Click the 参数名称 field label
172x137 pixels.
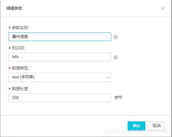point(20,28)
